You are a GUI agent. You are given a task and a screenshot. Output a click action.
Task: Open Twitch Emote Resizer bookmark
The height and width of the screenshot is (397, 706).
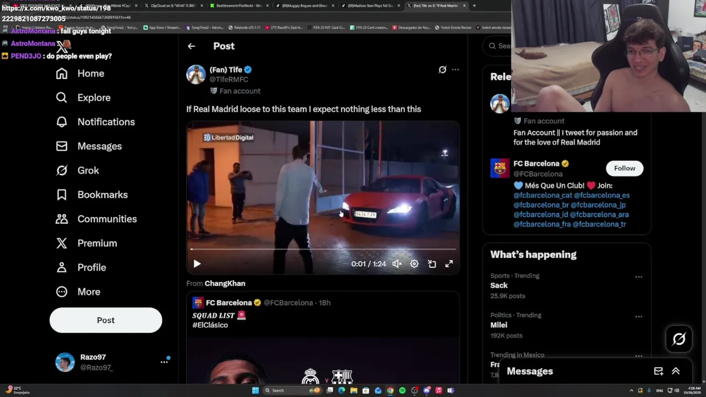(x=453, y=27)
